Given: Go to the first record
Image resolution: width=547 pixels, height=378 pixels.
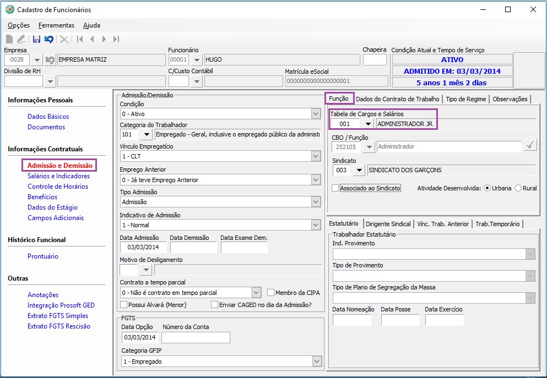Looking at the screenshot, I should point(80,39).
